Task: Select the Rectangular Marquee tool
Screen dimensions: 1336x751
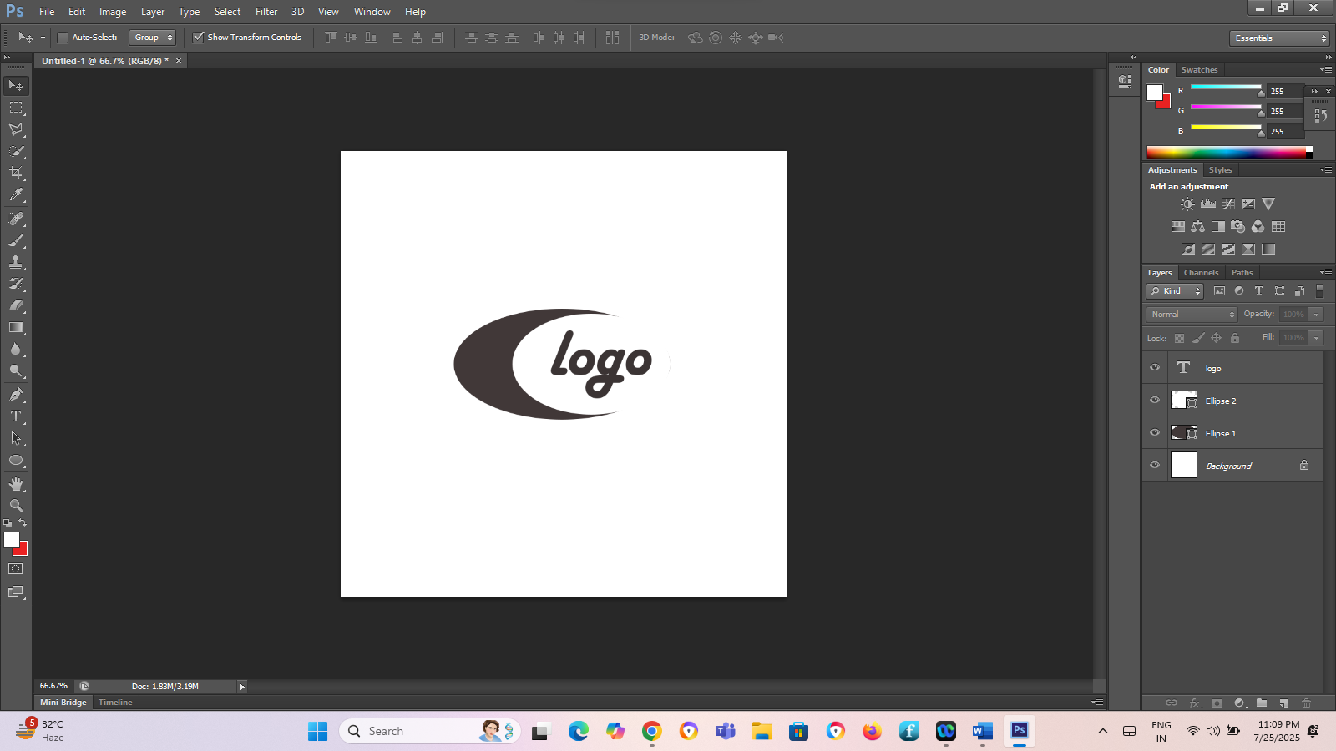Action: [16, 108]
